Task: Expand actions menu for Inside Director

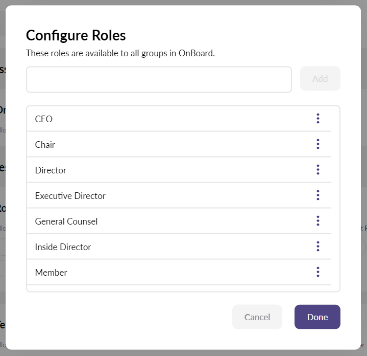Action: click(x=317, y=247)
